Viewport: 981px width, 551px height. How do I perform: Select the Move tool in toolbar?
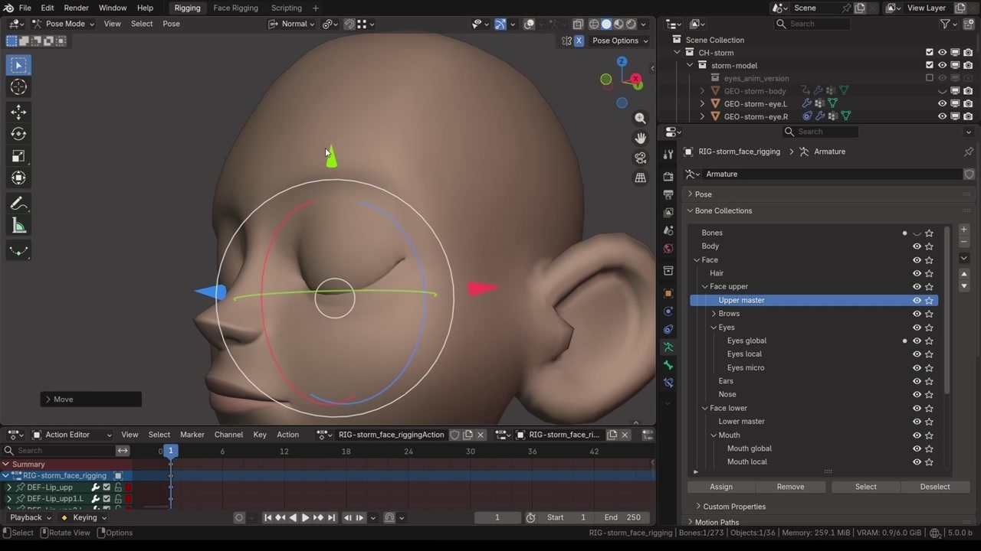click(18, 112)
